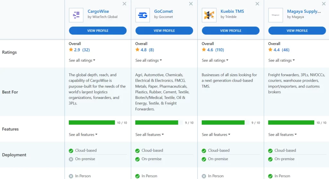
Task: Open CargoWise View Profile button
Action: click(98, 31)
